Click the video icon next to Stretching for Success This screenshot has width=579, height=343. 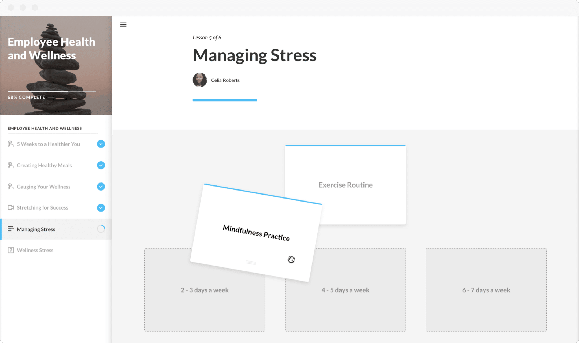tap(10, 208)
